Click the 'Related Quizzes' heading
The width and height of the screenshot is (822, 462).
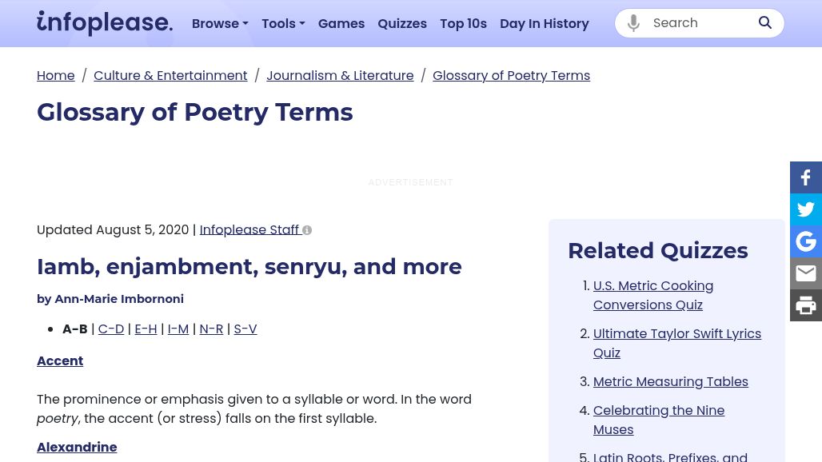point(658,251)
